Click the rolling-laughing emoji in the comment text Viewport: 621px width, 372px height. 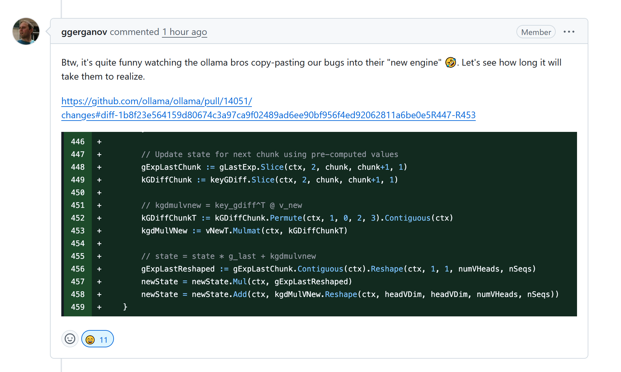pyautogui.click(x=450, y=62)
